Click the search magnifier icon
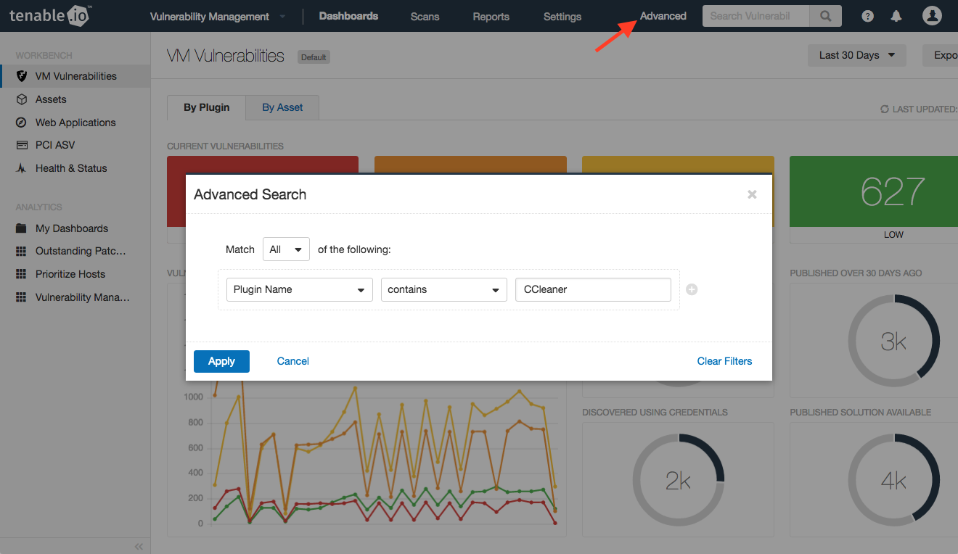The height and width of the screenshot is (554, 958). 826,16
